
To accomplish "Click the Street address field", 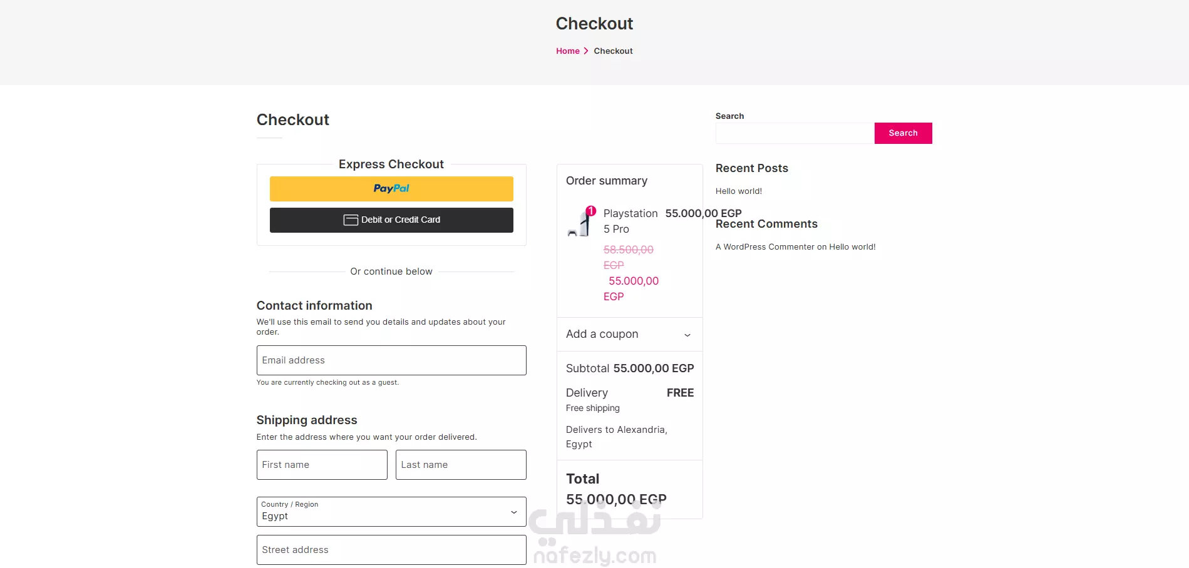I will 391,550.
